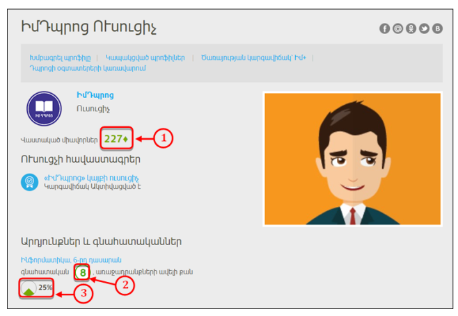Click the blue ԻմԴպրոց school name link
Screen dimensions: 458x316
click(95, 95)
